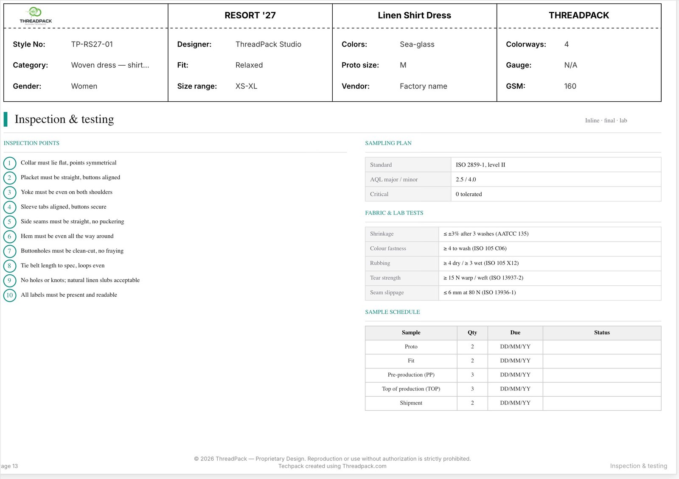Select inspection point number 10 circle

click(10, 295)
